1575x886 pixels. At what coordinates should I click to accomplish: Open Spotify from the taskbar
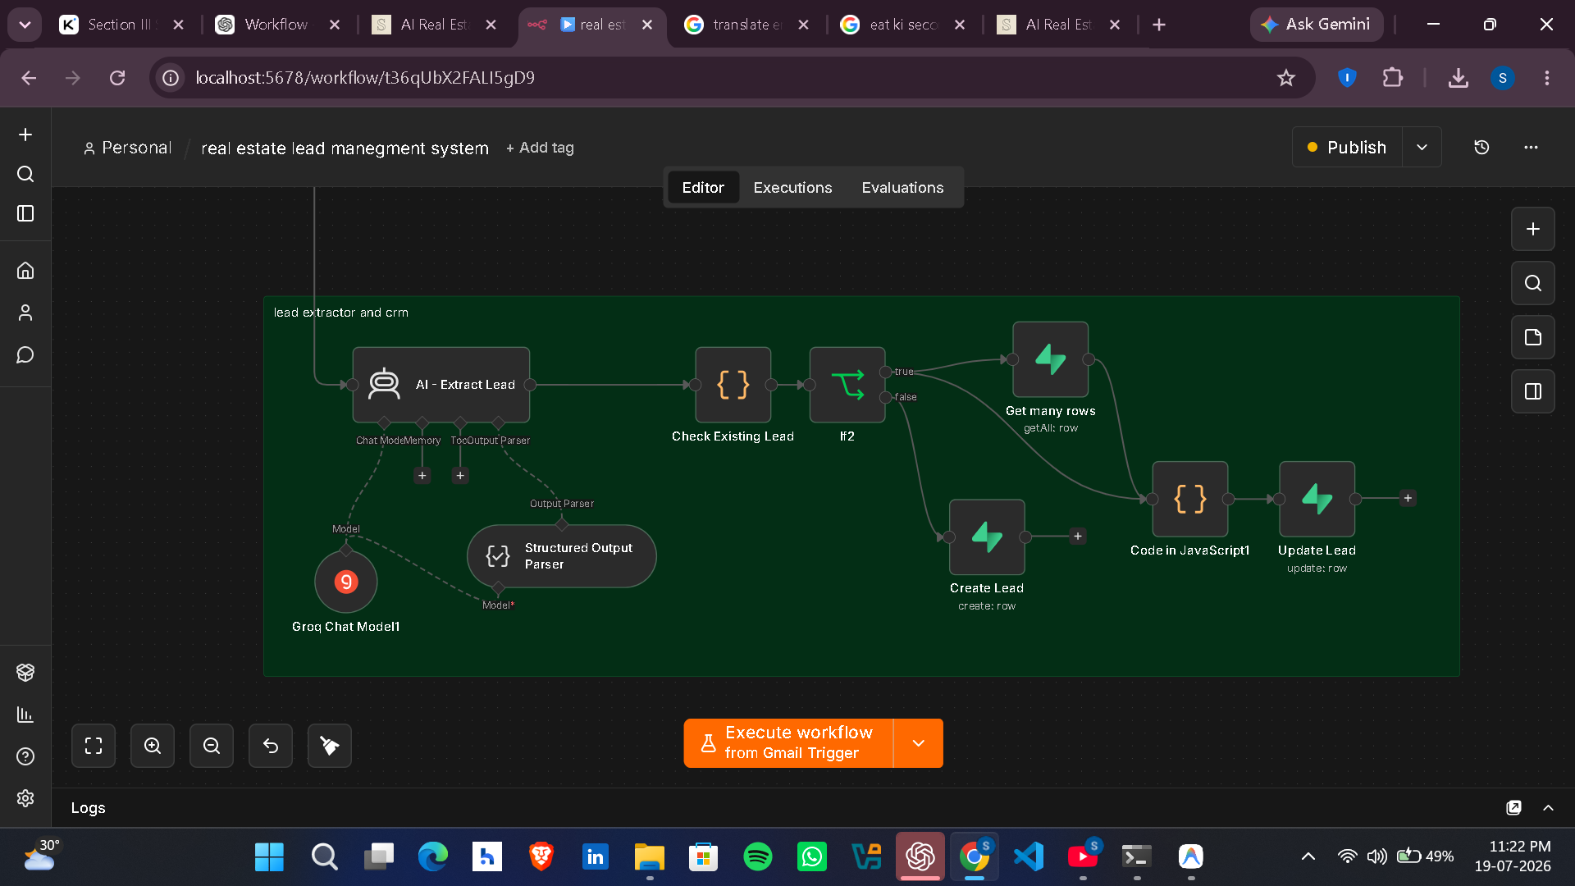click(x=757, y=856)
